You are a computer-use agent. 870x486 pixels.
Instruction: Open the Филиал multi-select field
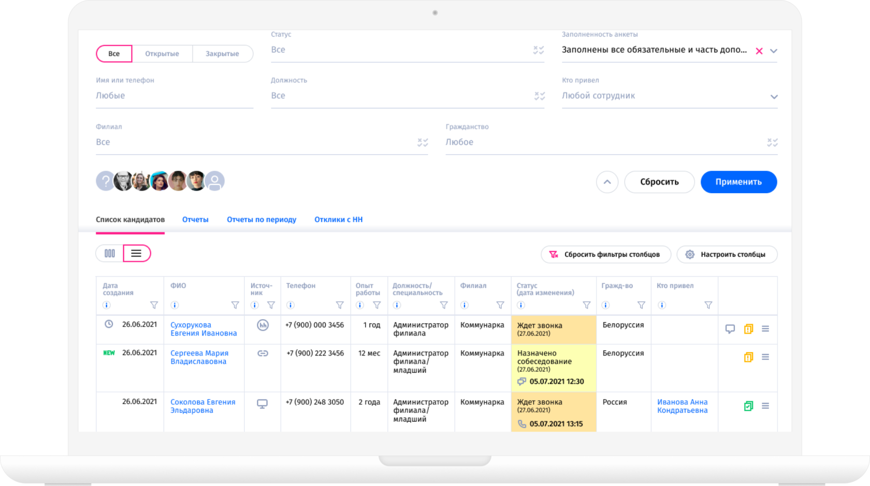point(262,142)
